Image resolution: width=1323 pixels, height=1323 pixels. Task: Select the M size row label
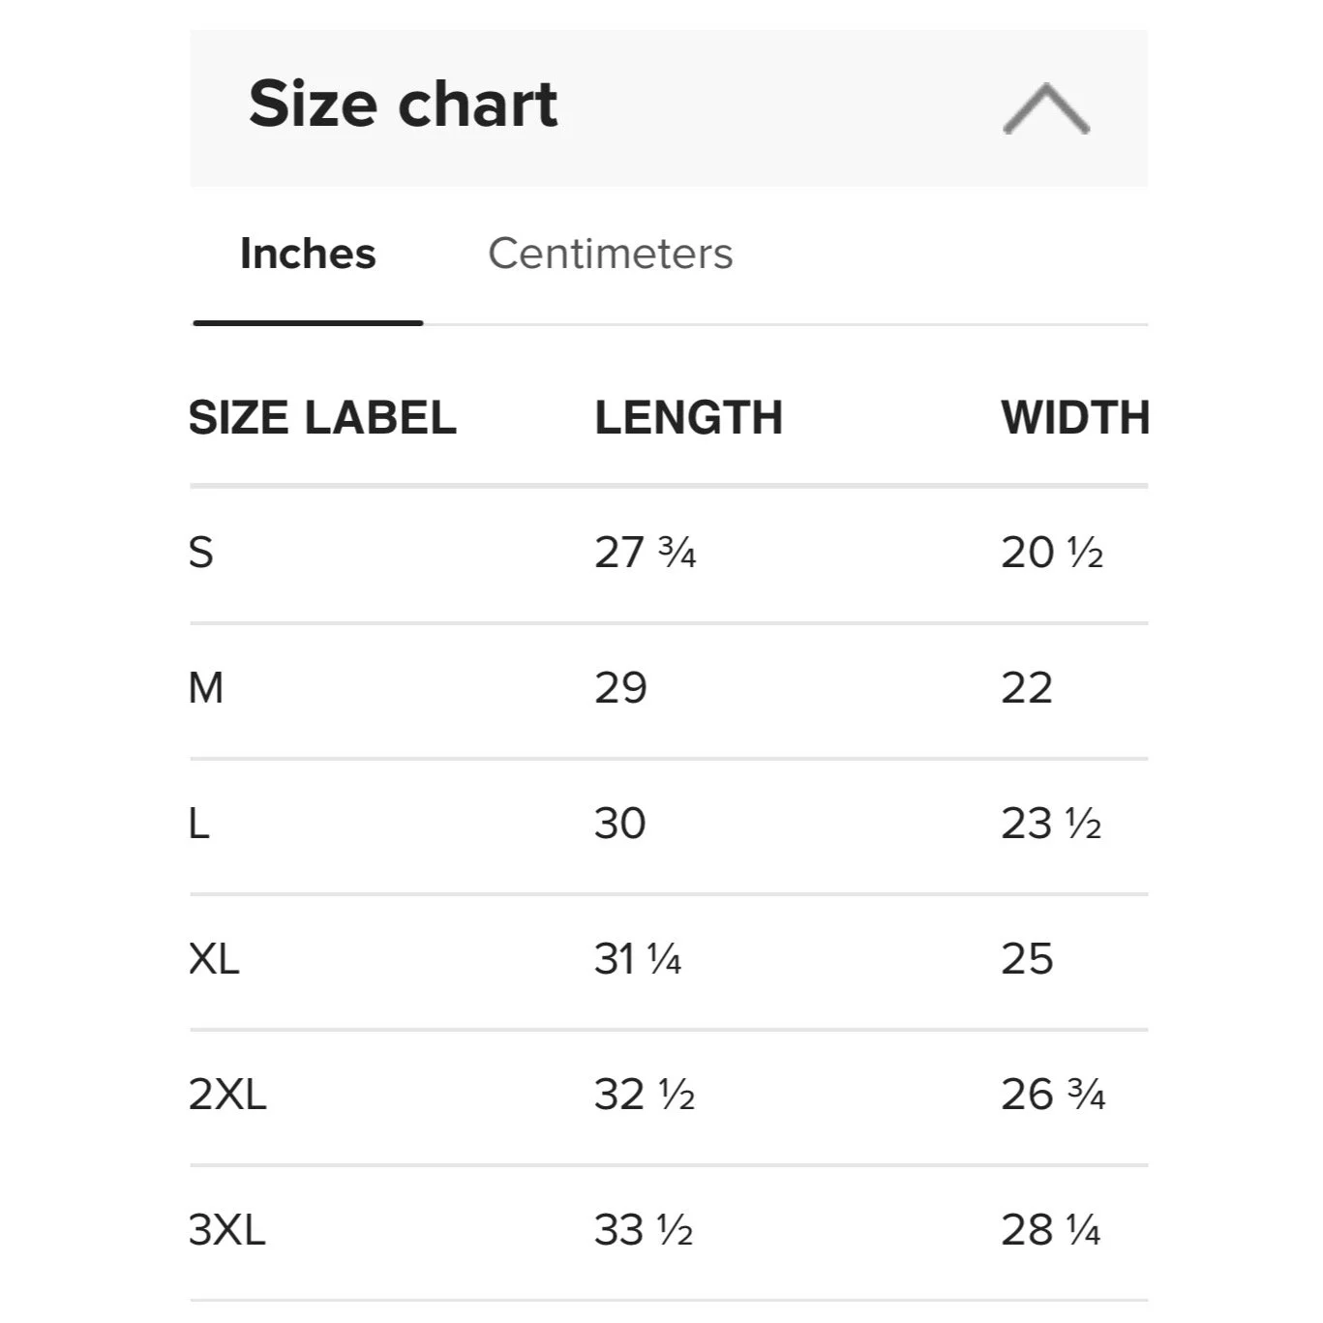(x=206, y=689)
